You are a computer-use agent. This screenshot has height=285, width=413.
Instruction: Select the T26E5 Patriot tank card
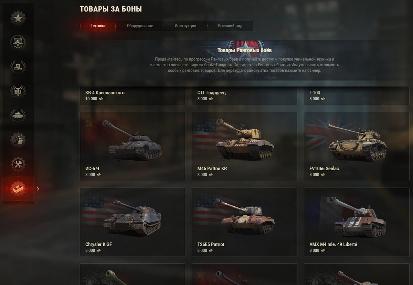click(244, 222)
